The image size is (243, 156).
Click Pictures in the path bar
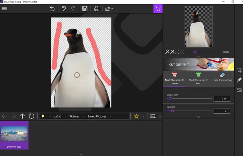coord(74,116)
